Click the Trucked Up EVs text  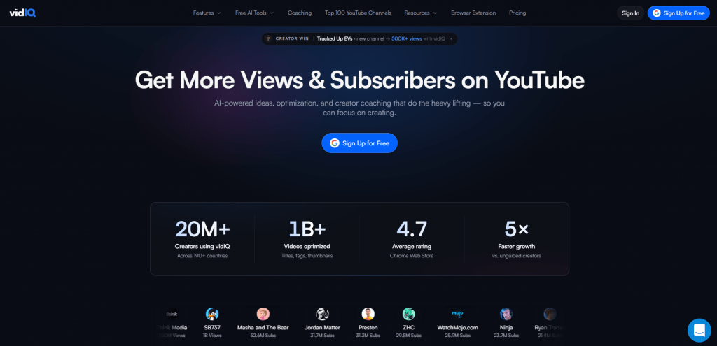pos(335,39)
